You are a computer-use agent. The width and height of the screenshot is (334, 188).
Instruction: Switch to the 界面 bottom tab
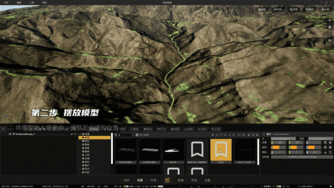click(194, 180)
